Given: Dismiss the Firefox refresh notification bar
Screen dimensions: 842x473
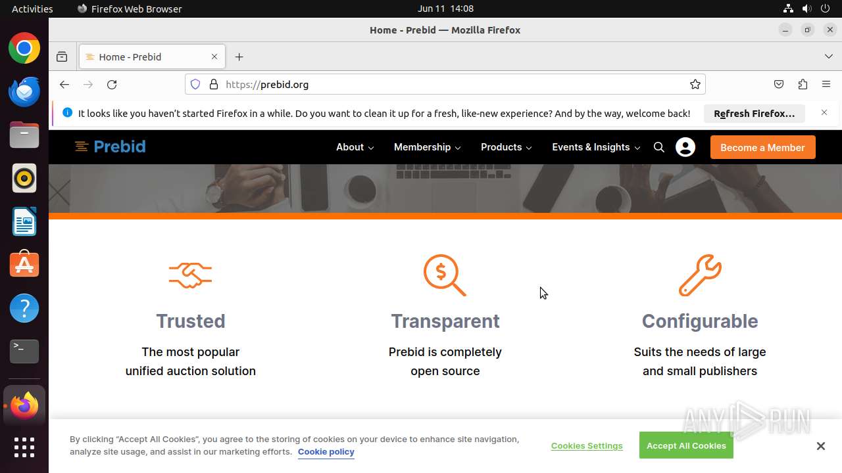Looking at the screenshot, I should point(824,112).
